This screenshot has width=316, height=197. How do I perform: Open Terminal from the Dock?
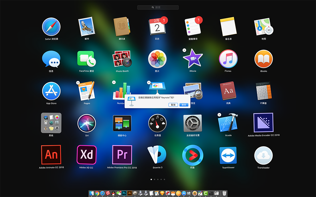click(211, 193)
